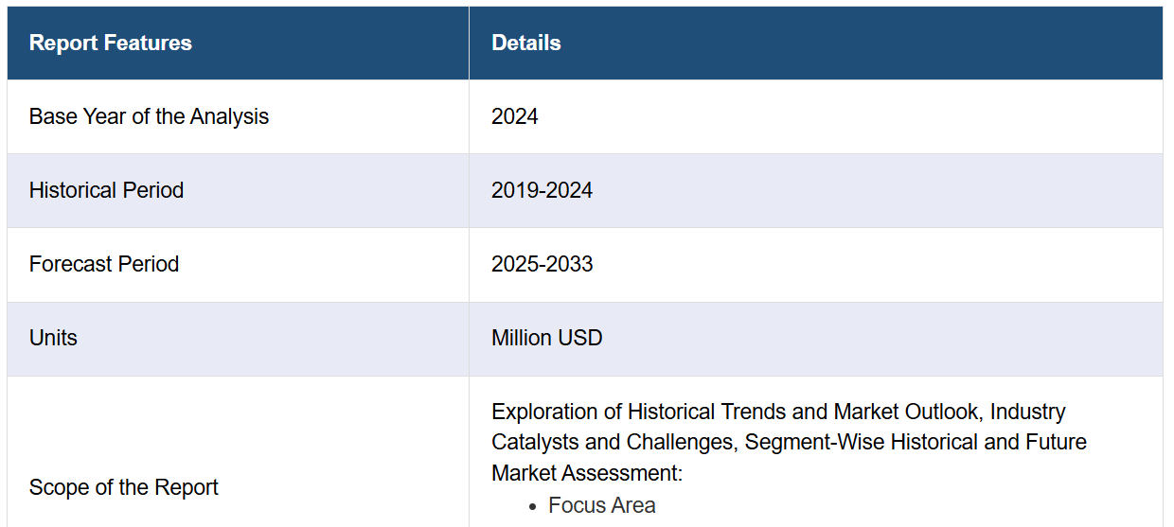The image size is (1174, 527).
Task: Select the Base Year of the Analysis cell
Action: (x=238, y=116)
